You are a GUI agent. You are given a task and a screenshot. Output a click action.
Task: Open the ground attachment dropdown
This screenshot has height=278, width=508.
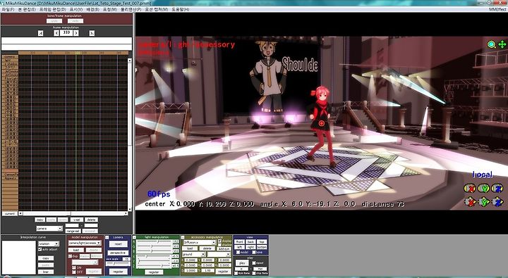194,254
